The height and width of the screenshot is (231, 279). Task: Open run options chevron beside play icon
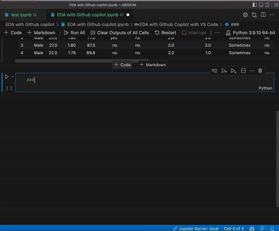(x=12, y=77)
